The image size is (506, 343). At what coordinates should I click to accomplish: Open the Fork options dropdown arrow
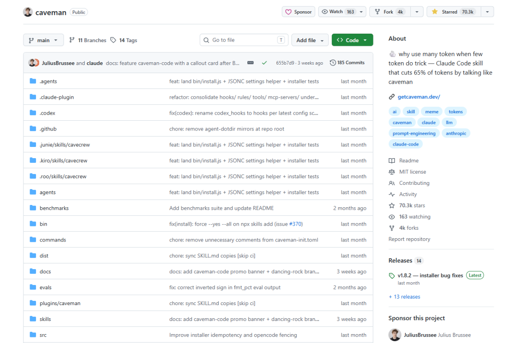417,12
